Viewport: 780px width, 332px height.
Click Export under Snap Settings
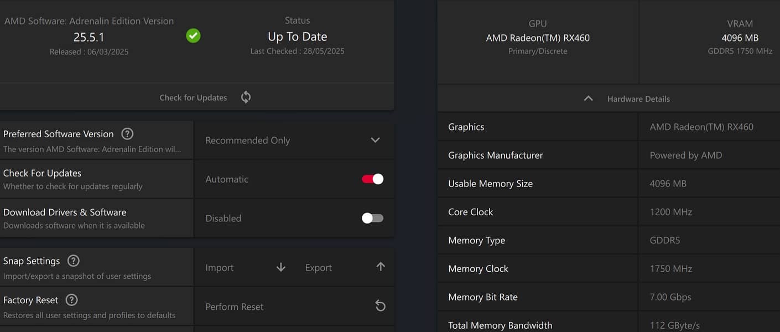tap(319, 268)
